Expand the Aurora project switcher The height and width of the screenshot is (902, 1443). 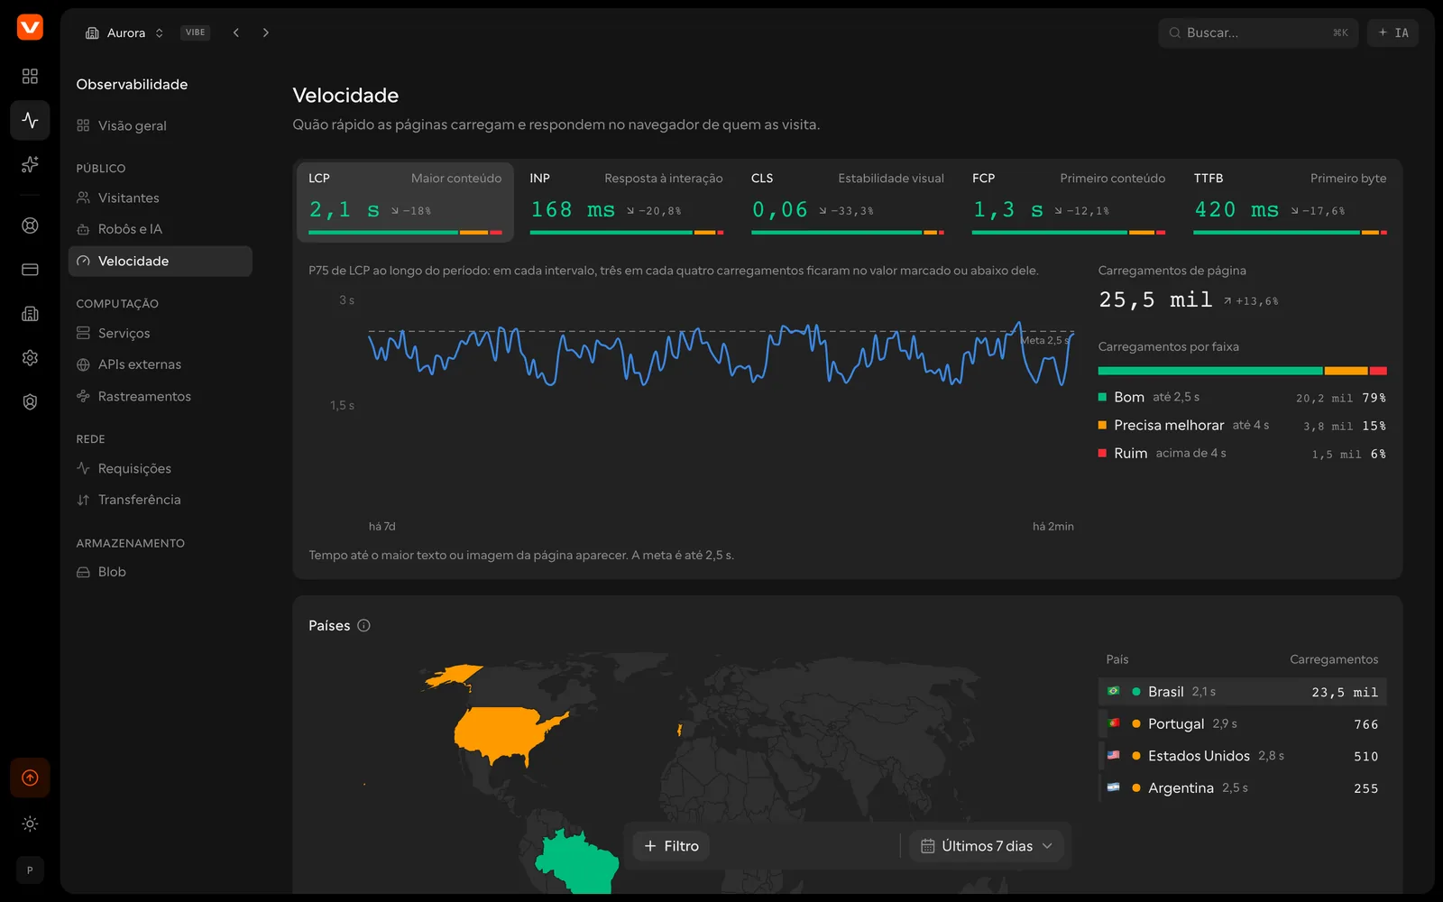coord(125,32)
